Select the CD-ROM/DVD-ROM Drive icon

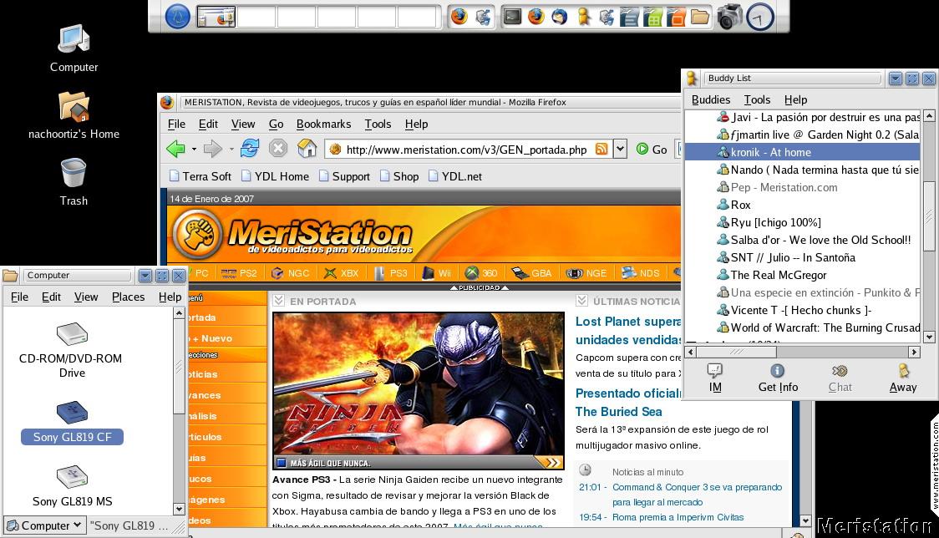[72, 351]
